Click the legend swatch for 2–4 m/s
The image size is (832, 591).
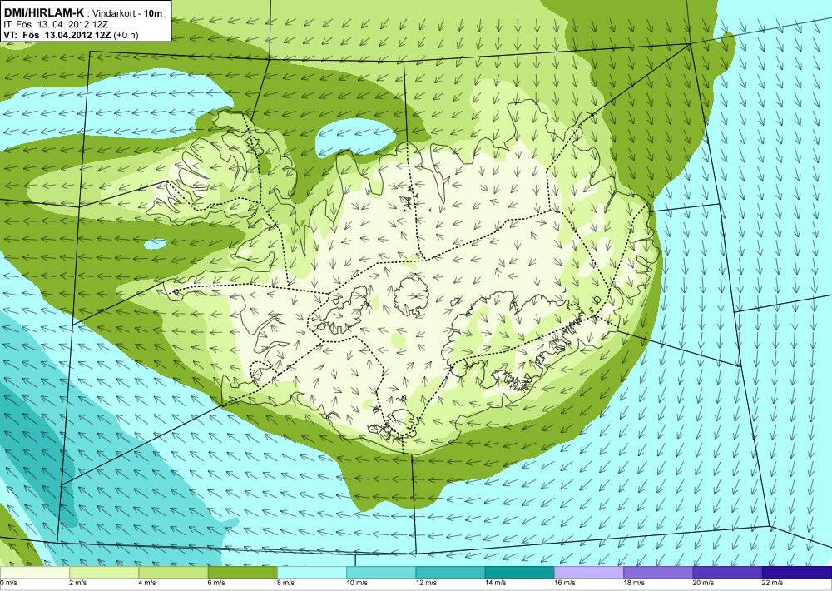[104, 573]
